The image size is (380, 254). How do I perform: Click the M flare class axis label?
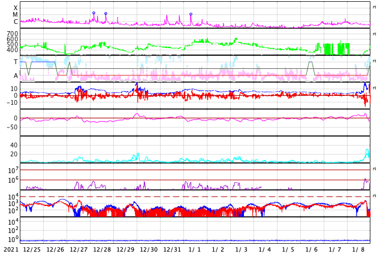(x=15, y=14)
